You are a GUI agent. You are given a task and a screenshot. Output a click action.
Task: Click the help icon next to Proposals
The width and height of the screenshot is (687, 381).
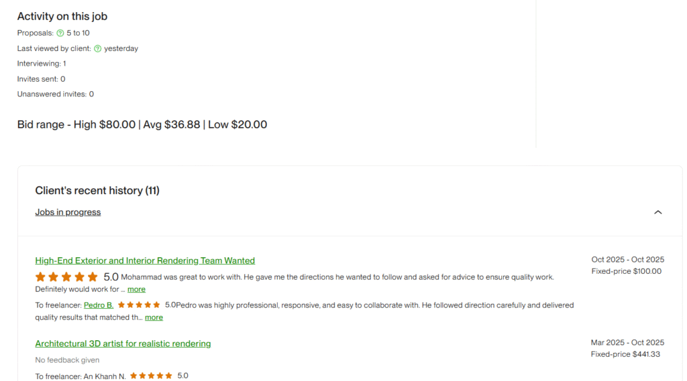coord(60,33)
